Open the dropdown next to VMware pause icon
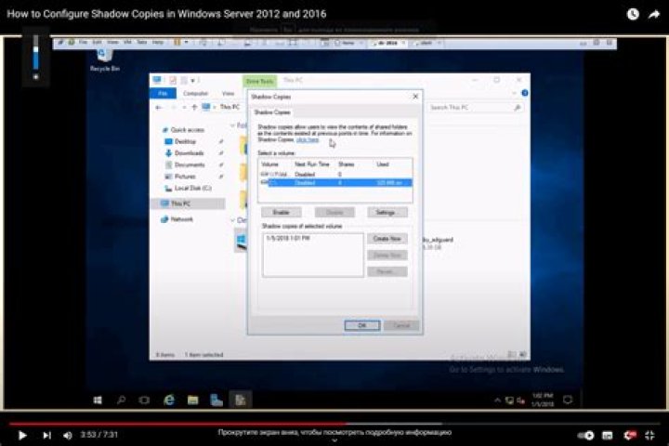Image resolution: width=669 pixels, height=446 pixels. click(187, 42)
